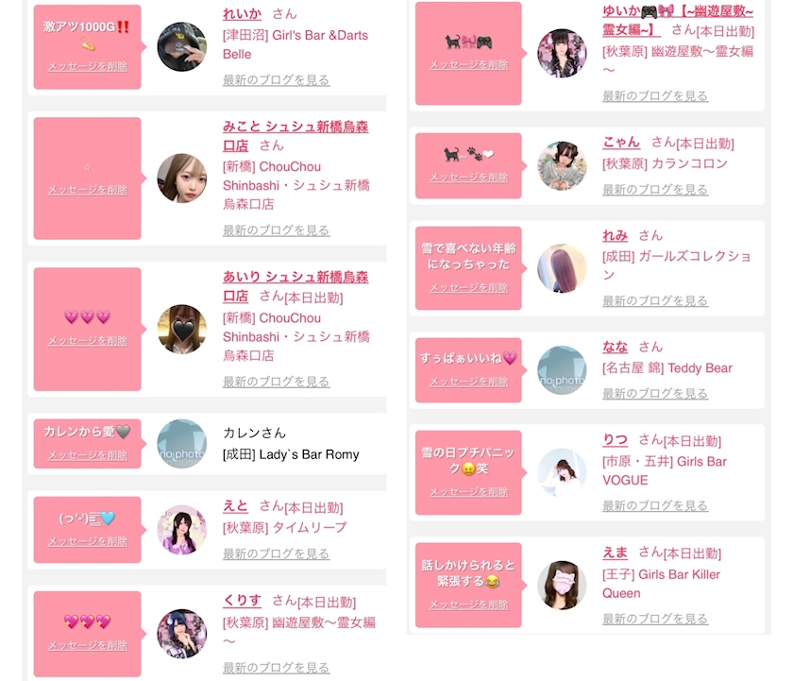Open こゃん's profile picture
Screen dimensions: 793x681
[562, 166]
